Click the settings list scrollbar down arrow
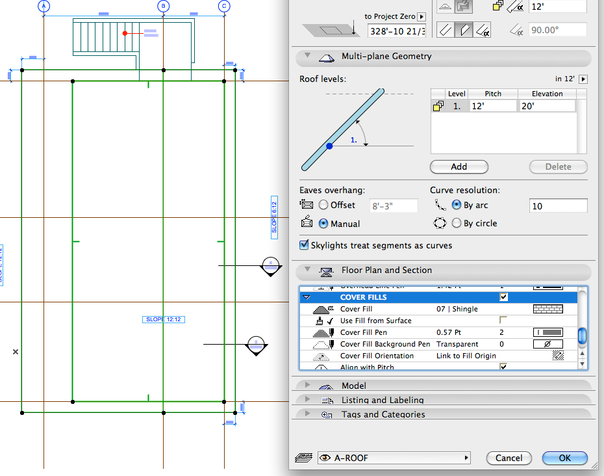The image size is (604, 476). coord(582,364)
